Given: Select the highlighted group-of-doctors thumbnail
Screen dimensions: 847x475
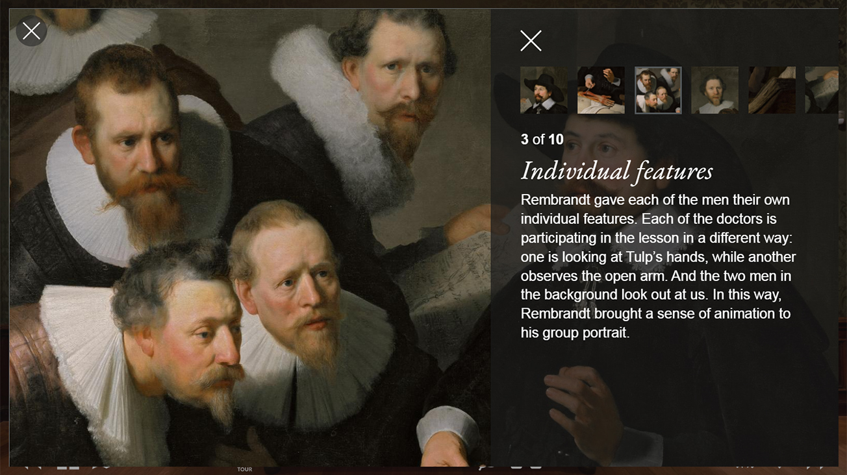Looking at the screenshot, I should pos(658,90).
